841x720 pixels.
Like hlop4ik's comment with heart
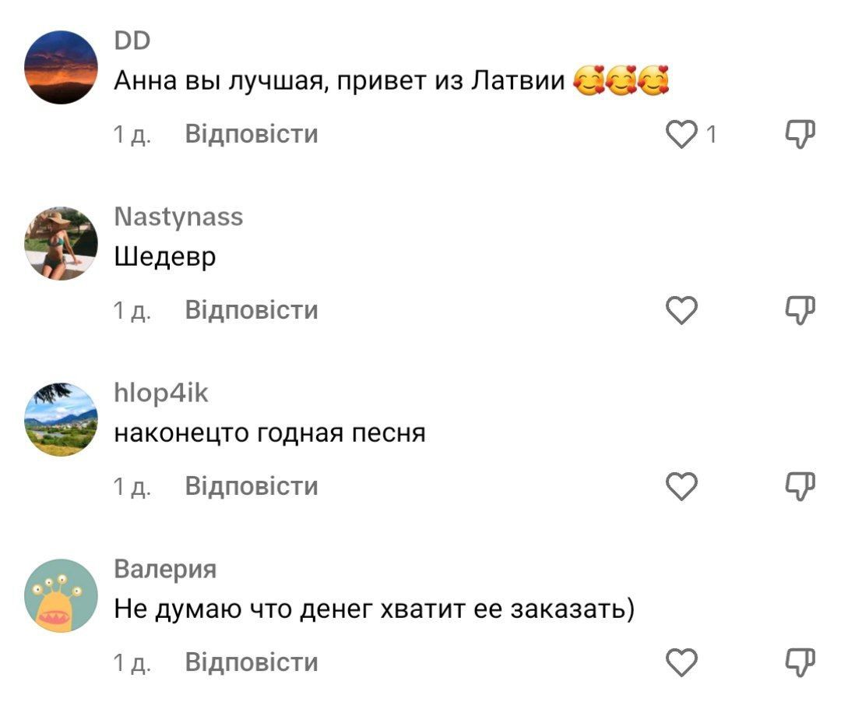click(x=681, y=486)
